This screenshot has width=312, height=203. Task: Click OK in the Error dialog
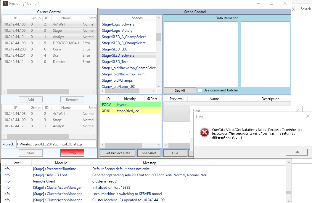[x=297, y=152]
